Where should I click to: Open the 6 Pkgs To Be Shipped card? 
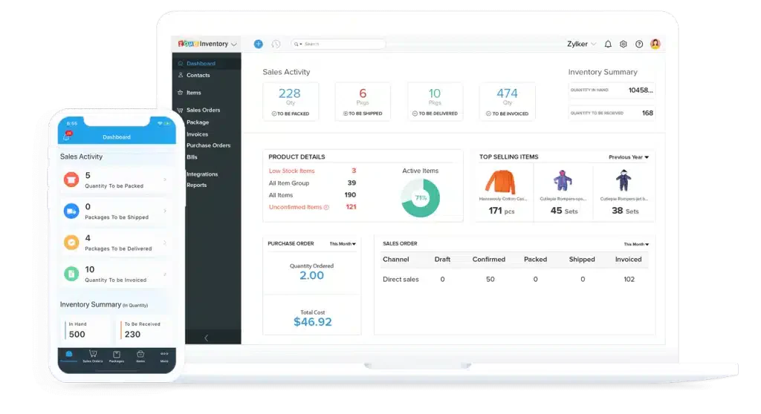[x=363, y=102]
